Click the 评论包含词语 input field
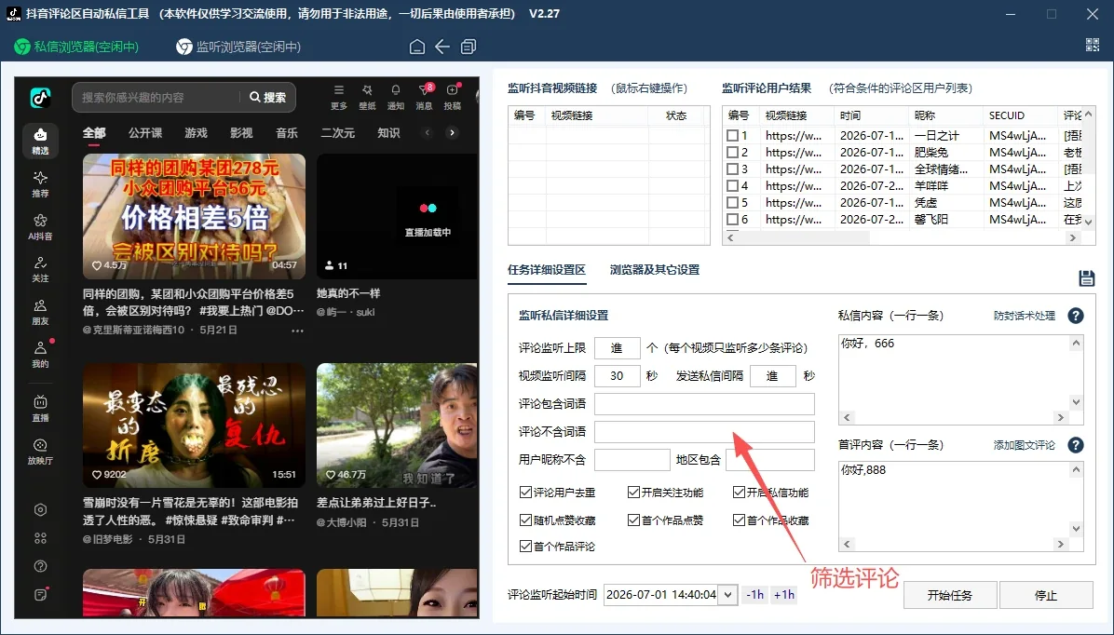The height and width of the screenshot is (635, 1114). [x=704, y=404]
